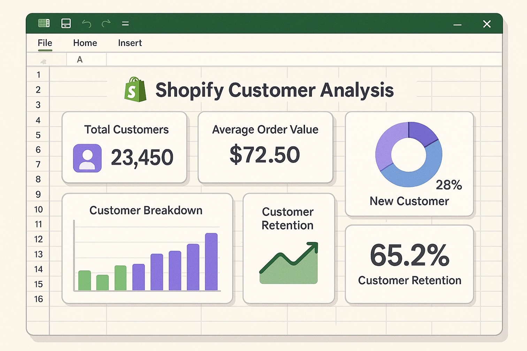527x351 pixels.
Task: Switch to the Home tab
Action: coord(85,43)
